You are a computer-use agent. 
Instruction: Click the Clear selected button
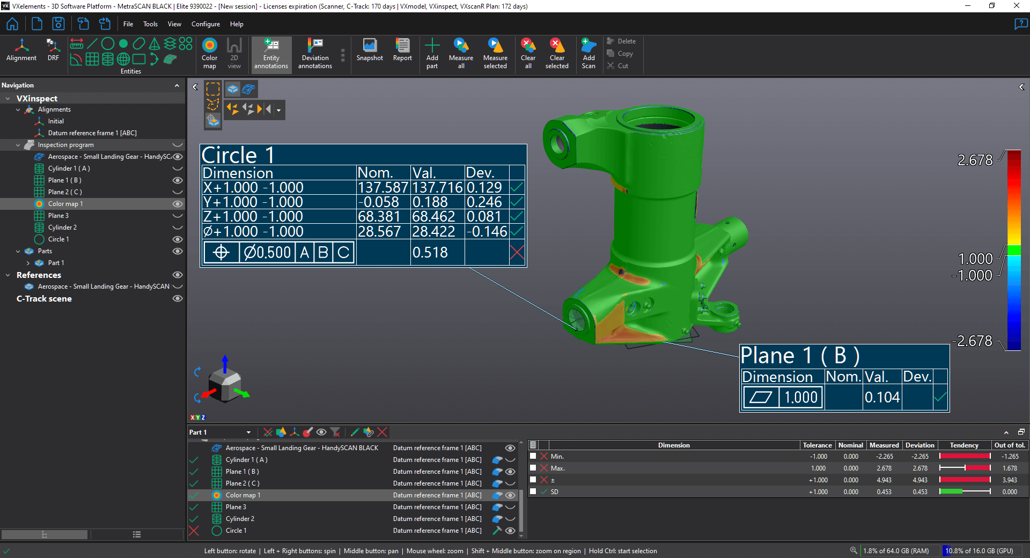(557, 52)
